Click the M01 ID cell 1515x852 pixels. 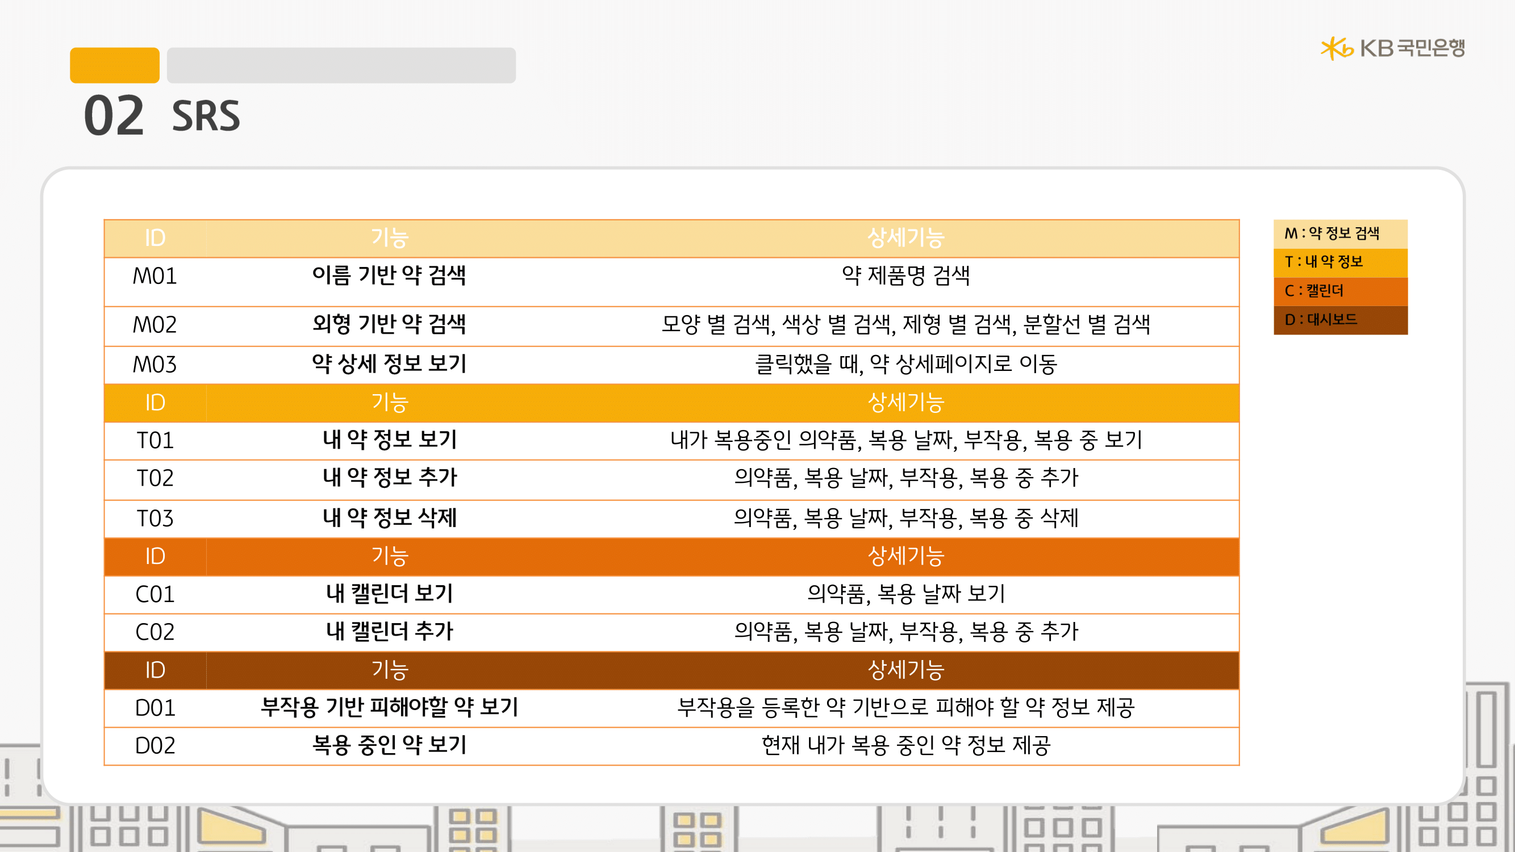(155, 277)
